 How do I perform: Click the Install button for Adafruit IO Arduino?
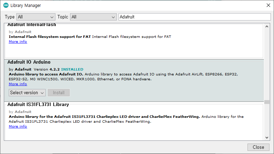(x=59, y=93)
